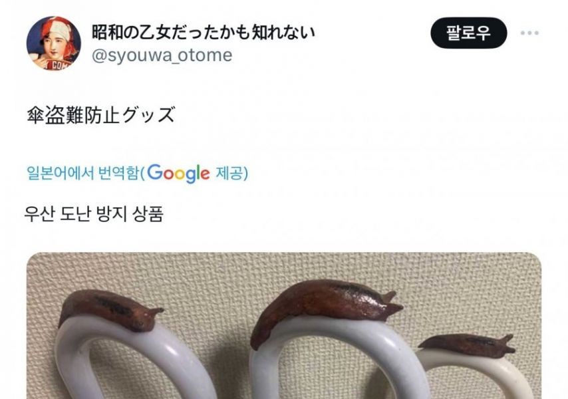Viewport: 568px width, 399px height.
Task: Visit the @syouwa_otome handle link
Action: coord(162,55)
